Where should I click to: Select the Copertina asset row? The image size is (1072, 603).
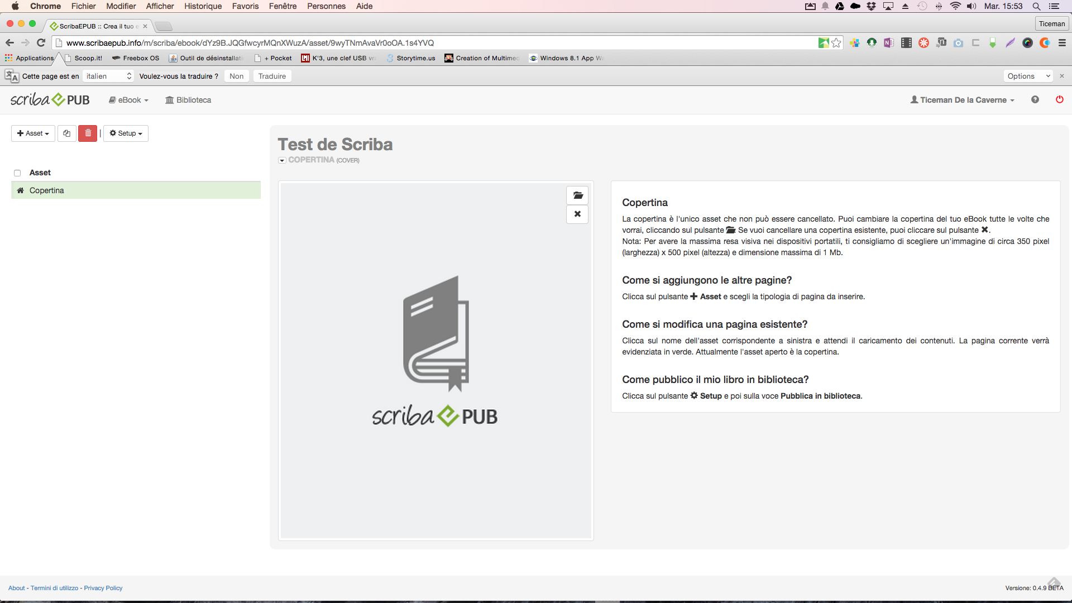(x=136, y=190)
